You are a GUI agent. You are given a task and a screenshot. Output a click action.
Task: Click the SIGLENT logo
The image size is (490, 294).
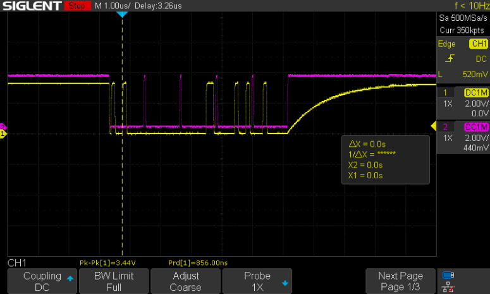[32, 6]
